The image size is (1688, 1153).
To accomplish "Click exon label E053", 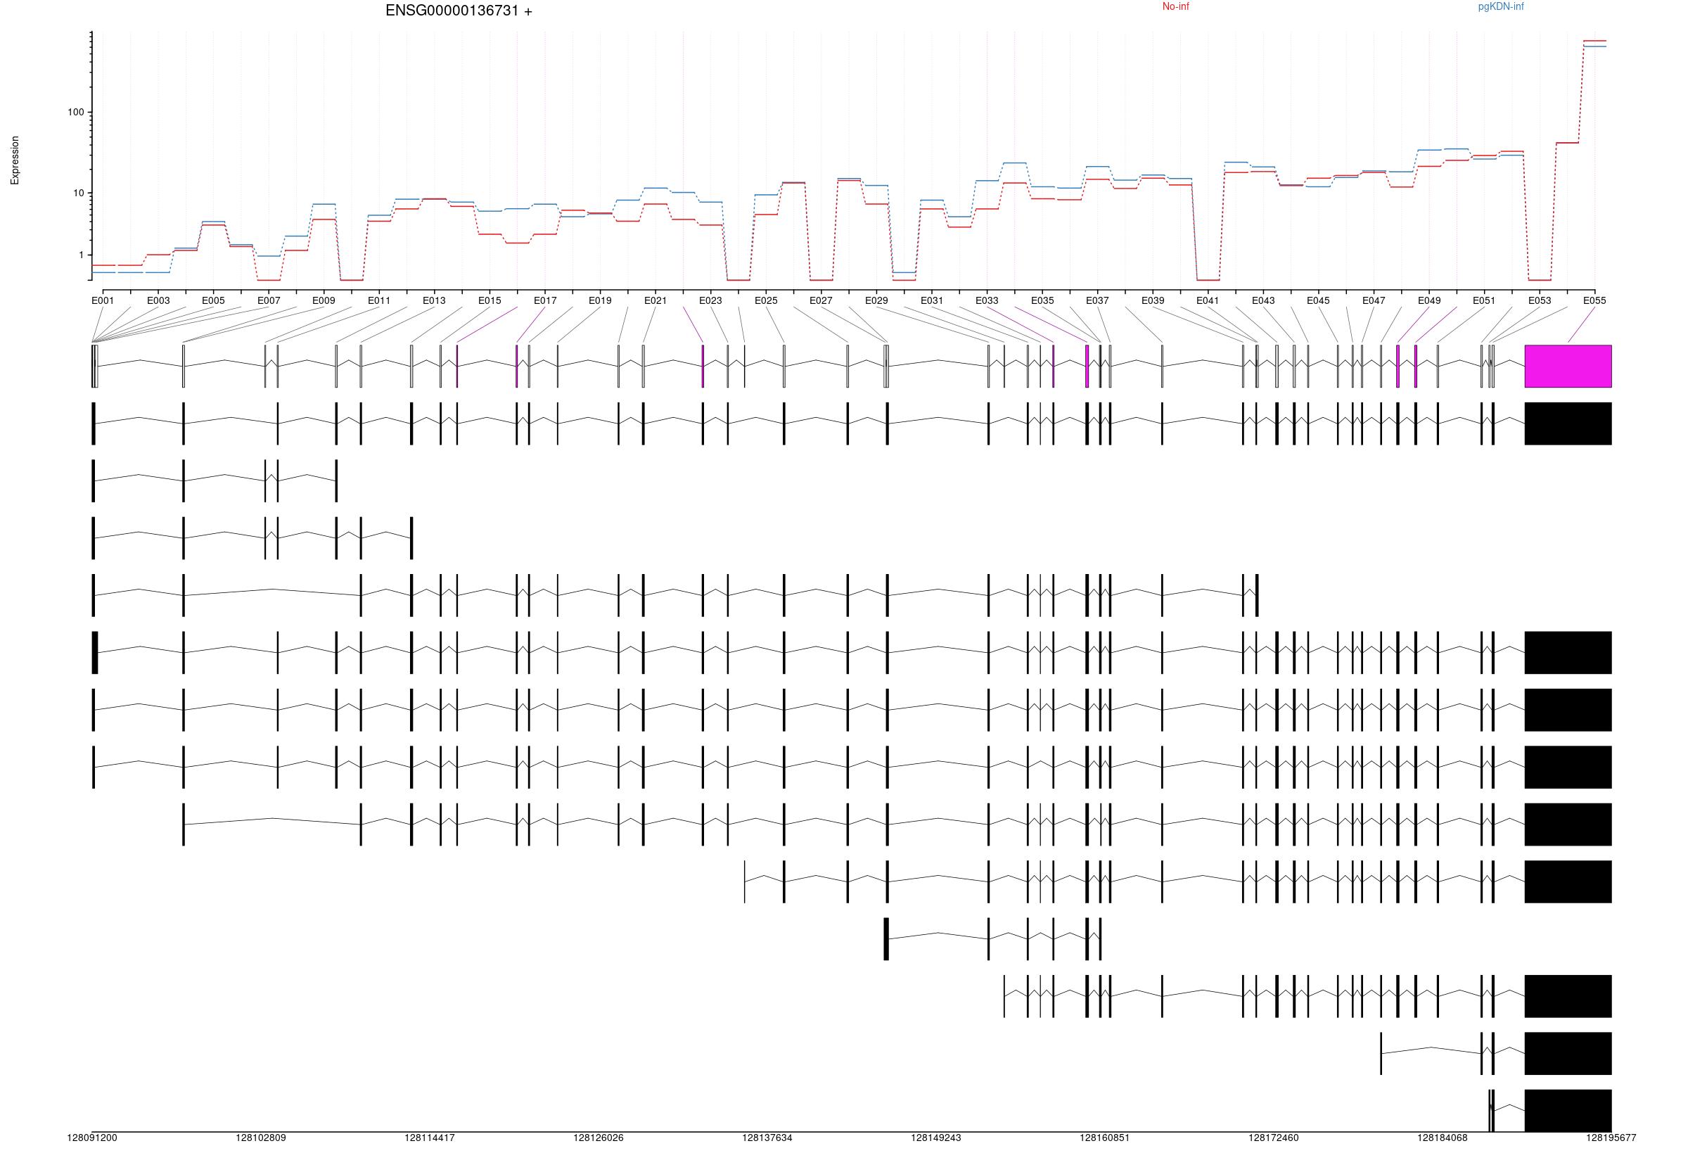I will (x=1540, y=300).
